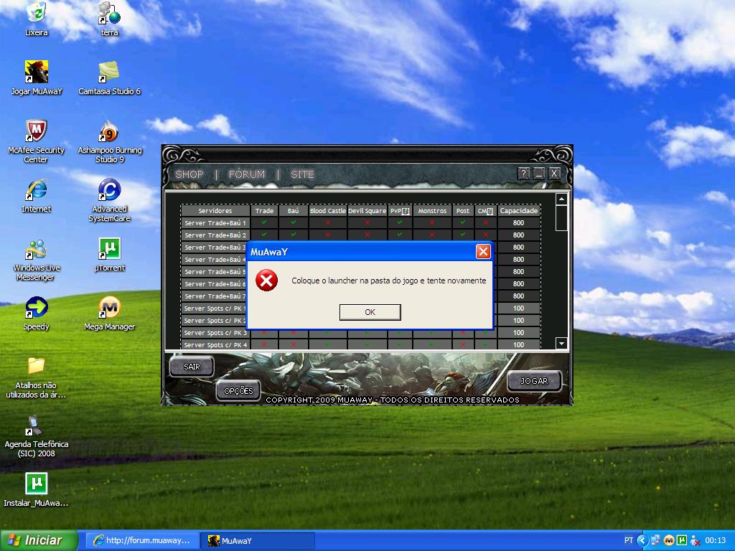This screenshot has width=735, height=551.
Task: Open the Iniciar start menu
Action: point(39,540)
